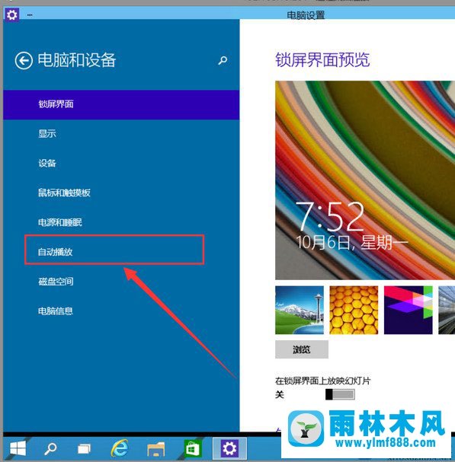Open Task View on the taskbar

[x=84, y=449]
